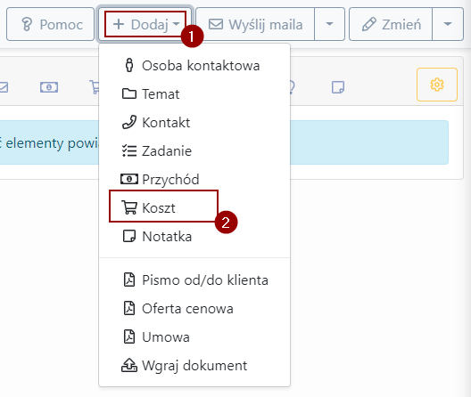Click the money bill icon in tab strip

tap(49, 87)
